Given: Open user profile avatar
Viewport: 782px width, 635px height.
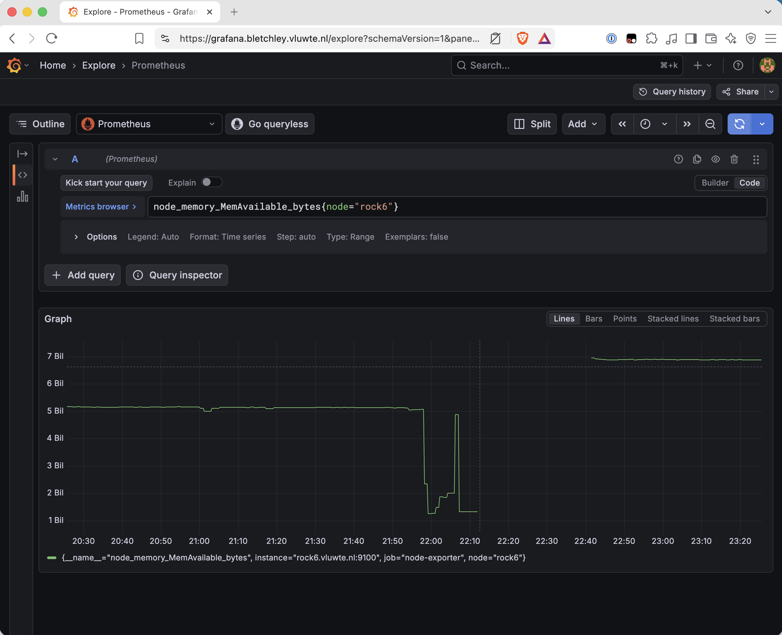Looking at the screenshot, I should (x=767, y=66).
